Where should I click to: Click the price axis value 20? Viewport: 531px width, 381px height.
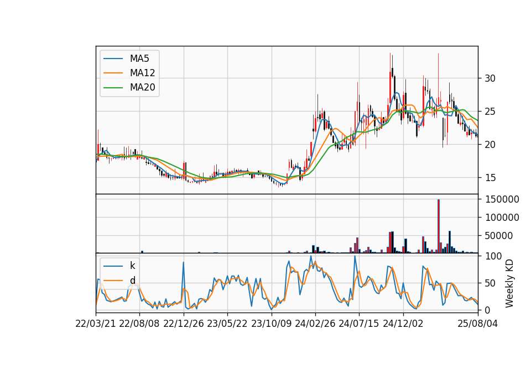point(490,145)
